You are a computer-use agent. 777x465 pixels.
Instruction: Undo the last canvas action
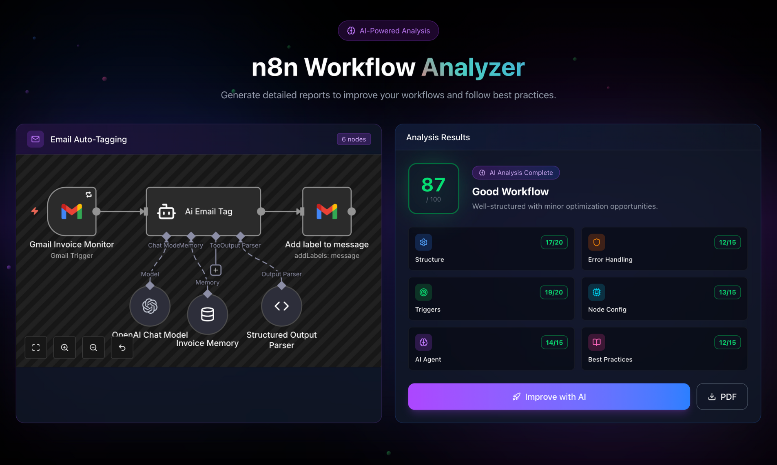point(122,347)
